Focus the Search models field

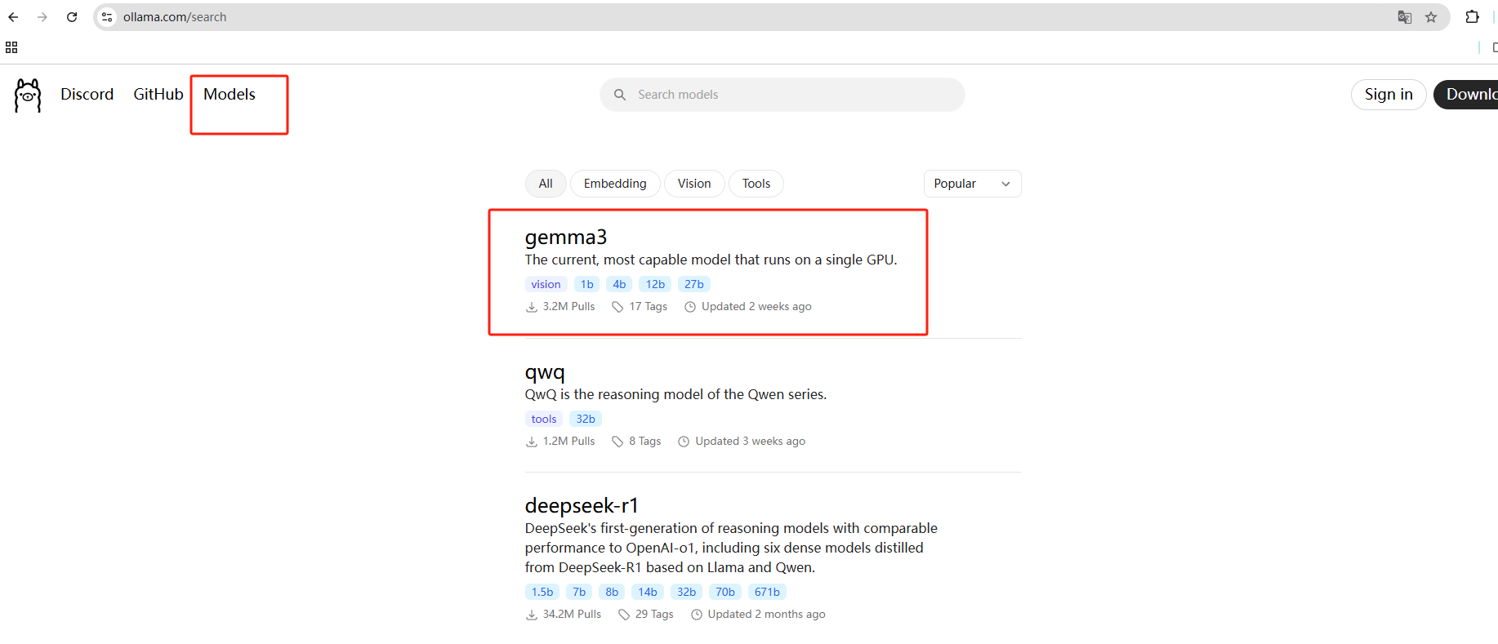tap(782, 95)
